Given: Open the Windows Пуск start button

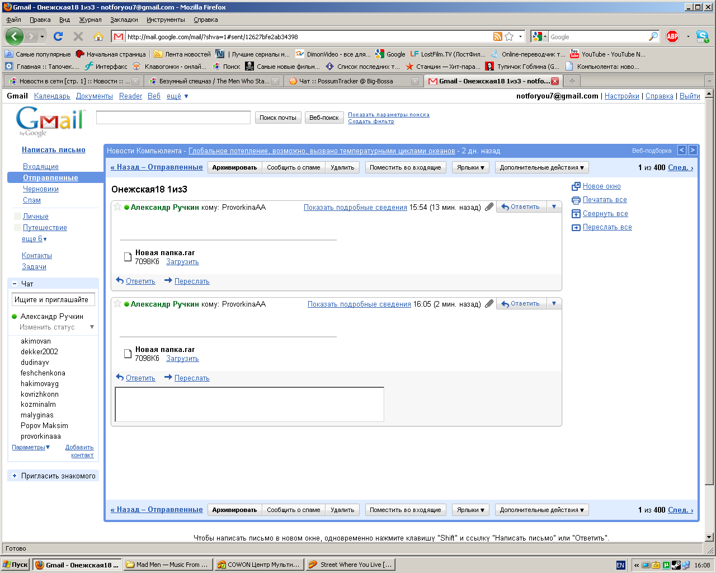Looking at the screenshot, I should (x=16, y=565).
